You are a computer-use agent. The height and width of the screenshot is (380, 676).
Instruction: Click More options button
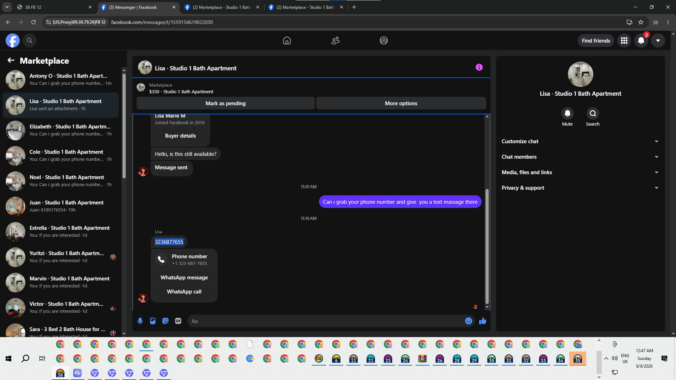point(401,103)
